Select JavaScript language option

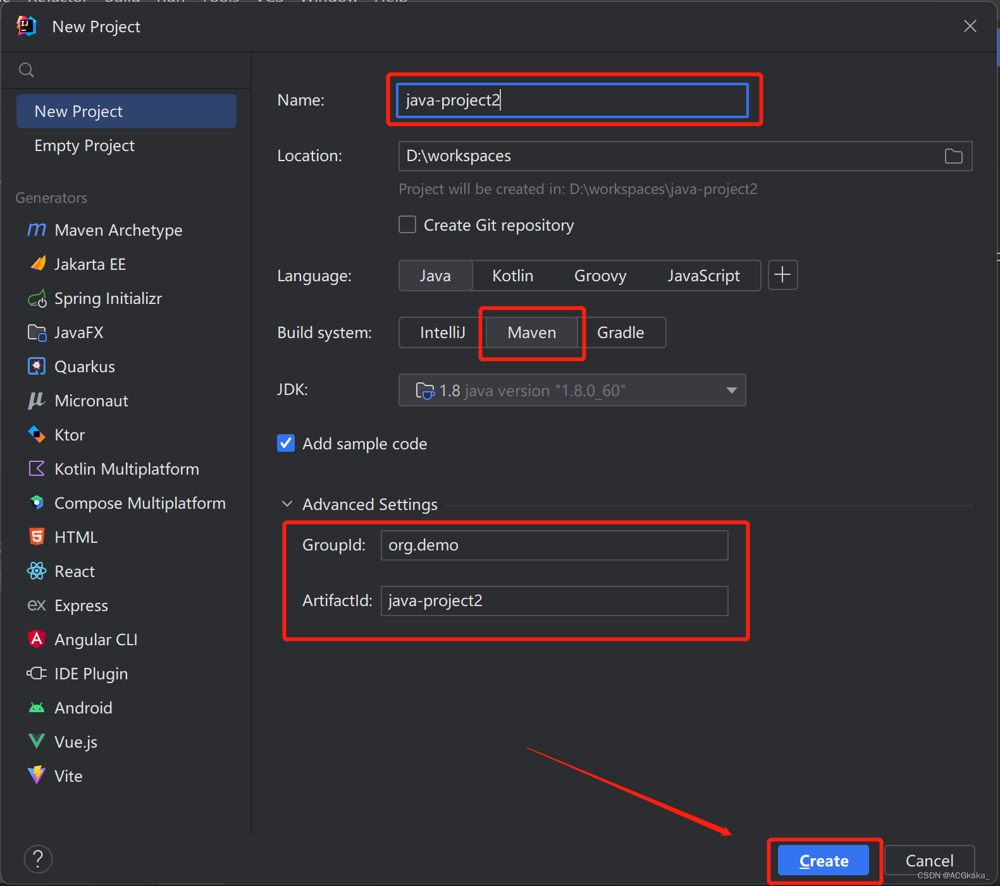pyautogui.click(x=703, y=276)
